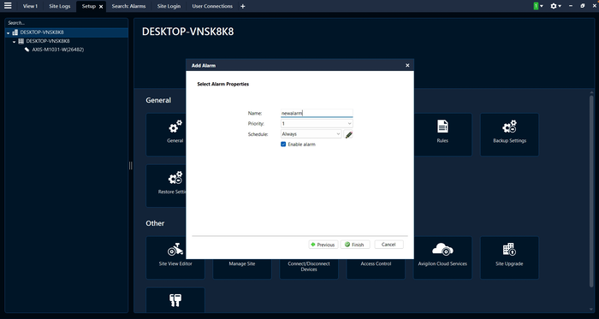Viewport: 599px width, 319px height.
Task: Toggle the Enable alarm checkbox
Action: (x=283, y=145)
